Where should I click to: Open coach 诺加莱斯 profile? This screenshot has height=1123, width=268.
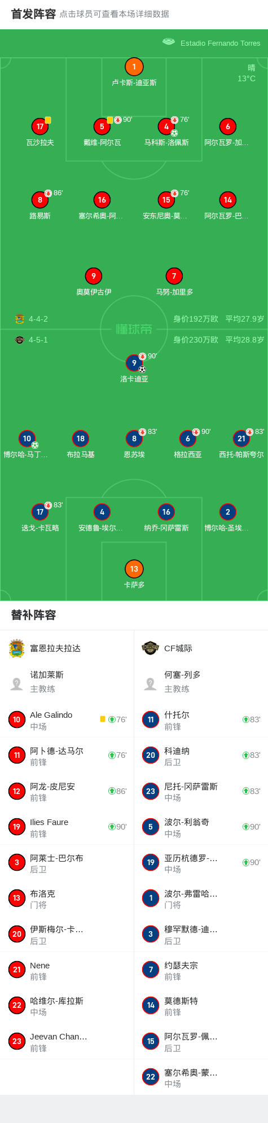pos(67,682)
